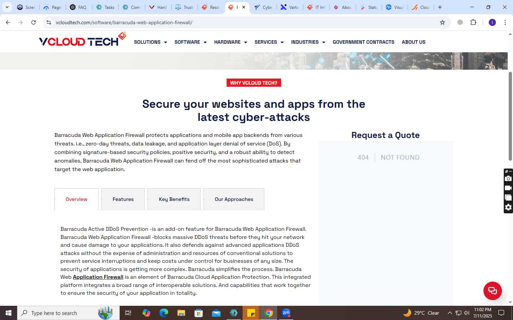Switch to the Cyber browser tab
This screenshot has height=320, width=513.
(263, 7)
